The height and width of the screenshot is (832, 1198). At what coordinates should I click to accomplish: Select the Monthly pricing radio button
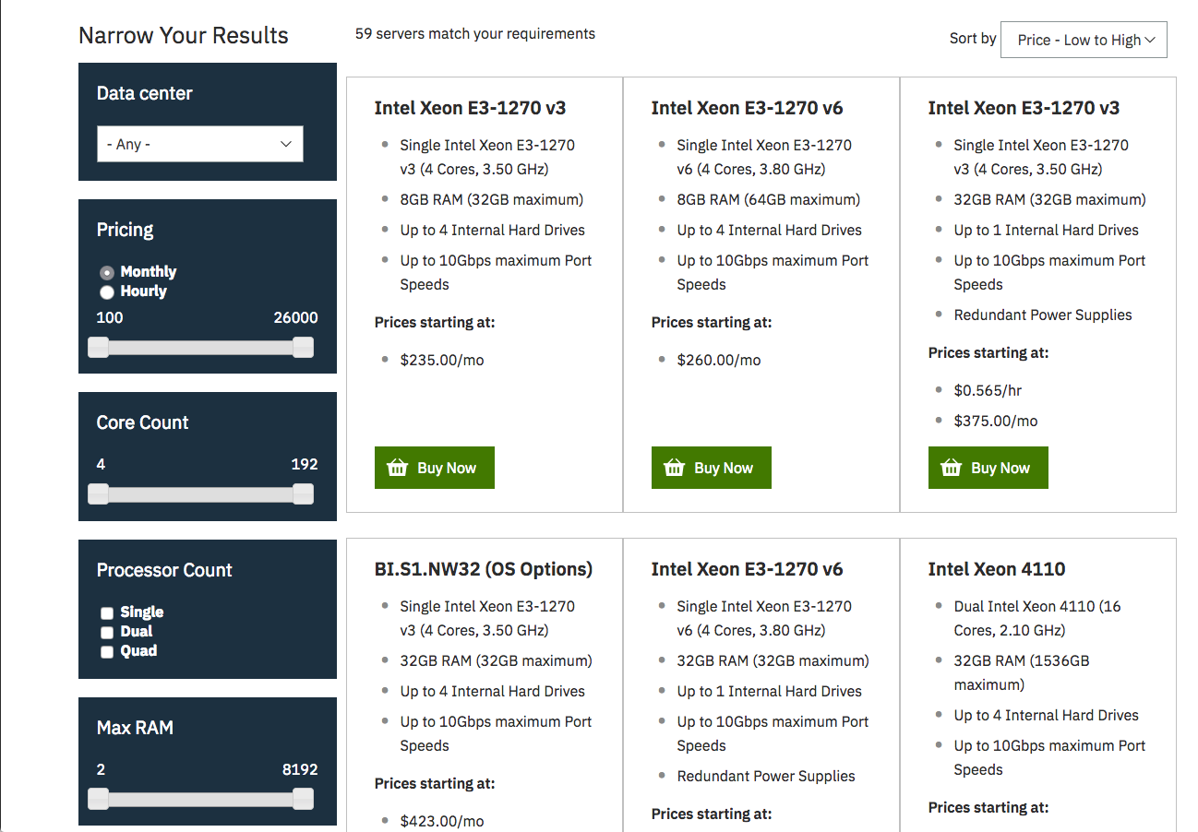[107, 272]
